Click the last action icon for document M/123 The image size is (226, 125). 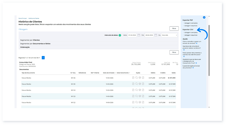[143, 96]
